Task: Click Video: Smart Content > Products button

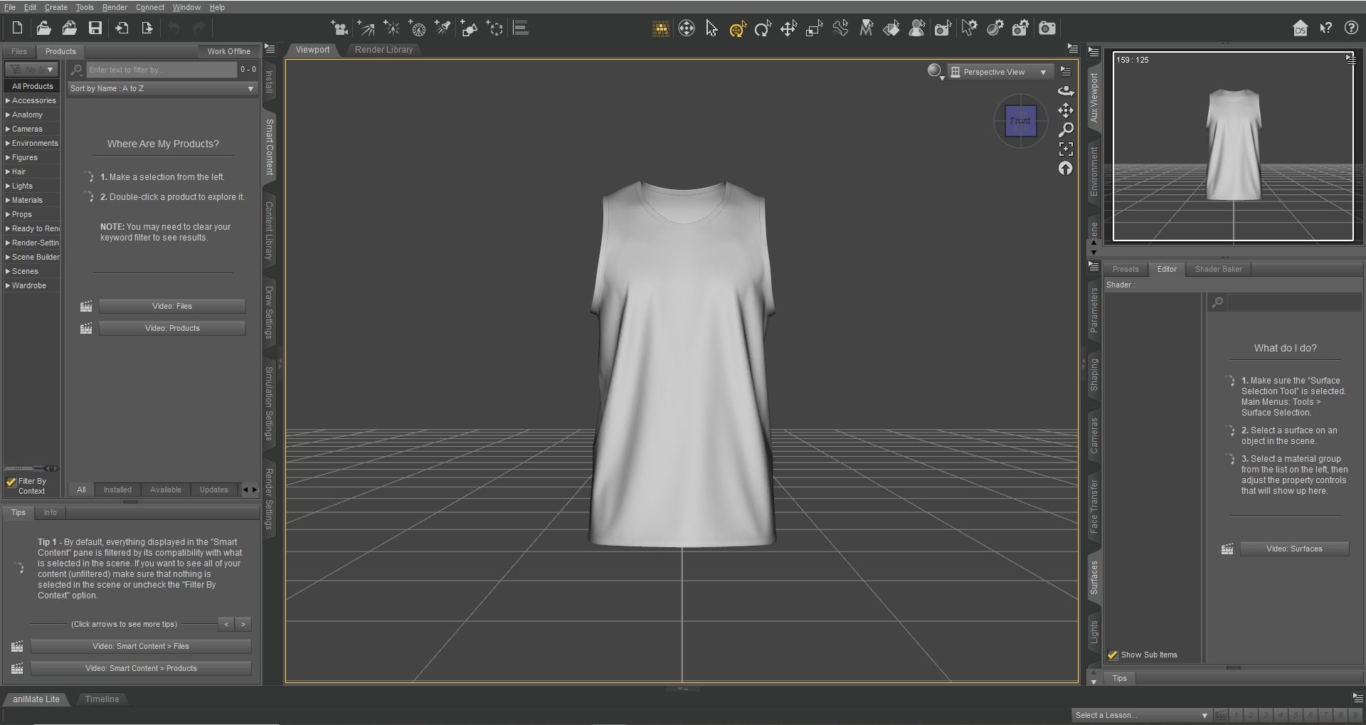Action: pyautogui.click(x=141, y=668)
